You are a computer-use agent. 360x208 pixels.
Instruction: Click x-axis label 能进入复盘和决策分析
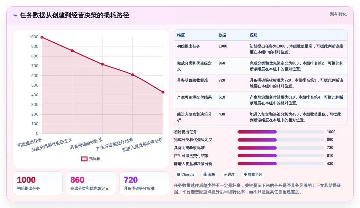(x=142, y=145)
